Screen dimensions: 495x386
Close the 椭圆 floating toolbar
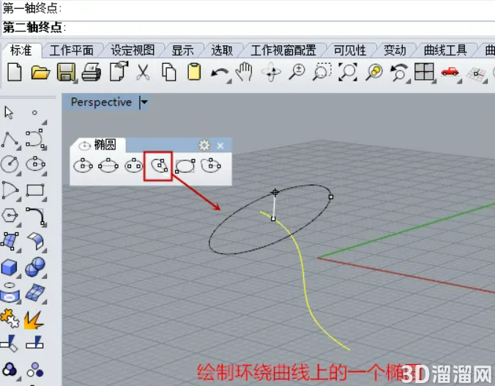click(x=220, y=146)
